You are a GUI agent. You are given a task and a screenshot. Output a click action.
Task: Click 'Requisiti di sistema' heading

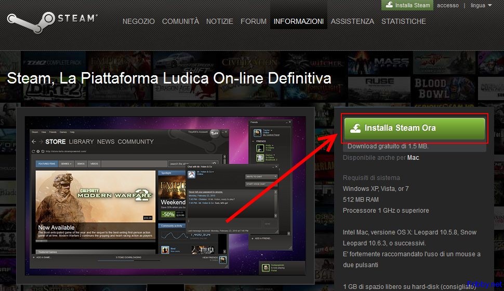pos(372,178)
